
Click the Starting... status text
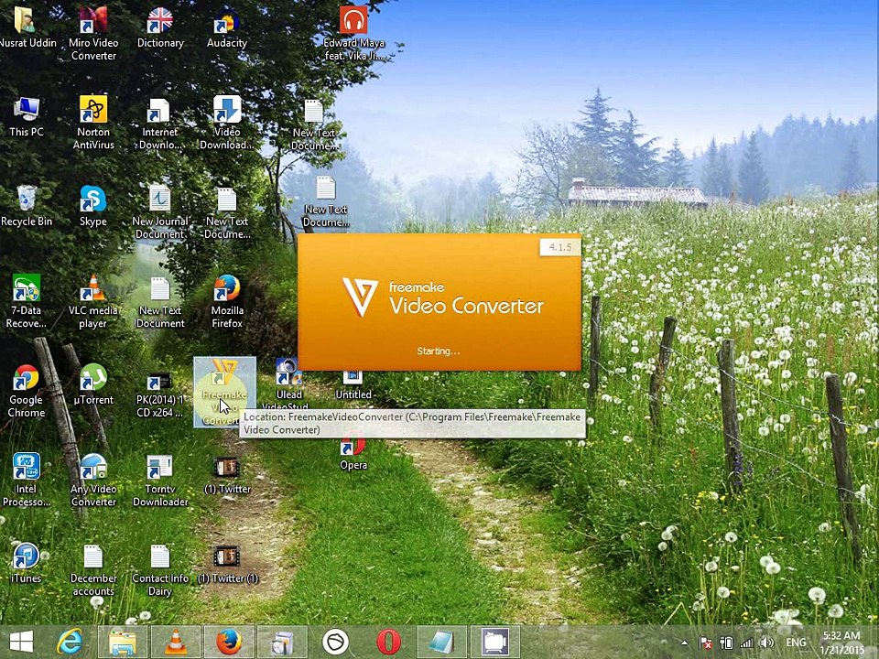click(x=438, y=351)
